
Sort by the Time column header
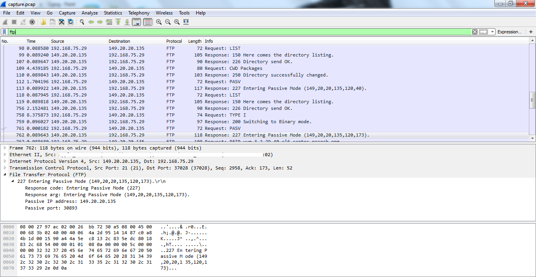[37, 41]
